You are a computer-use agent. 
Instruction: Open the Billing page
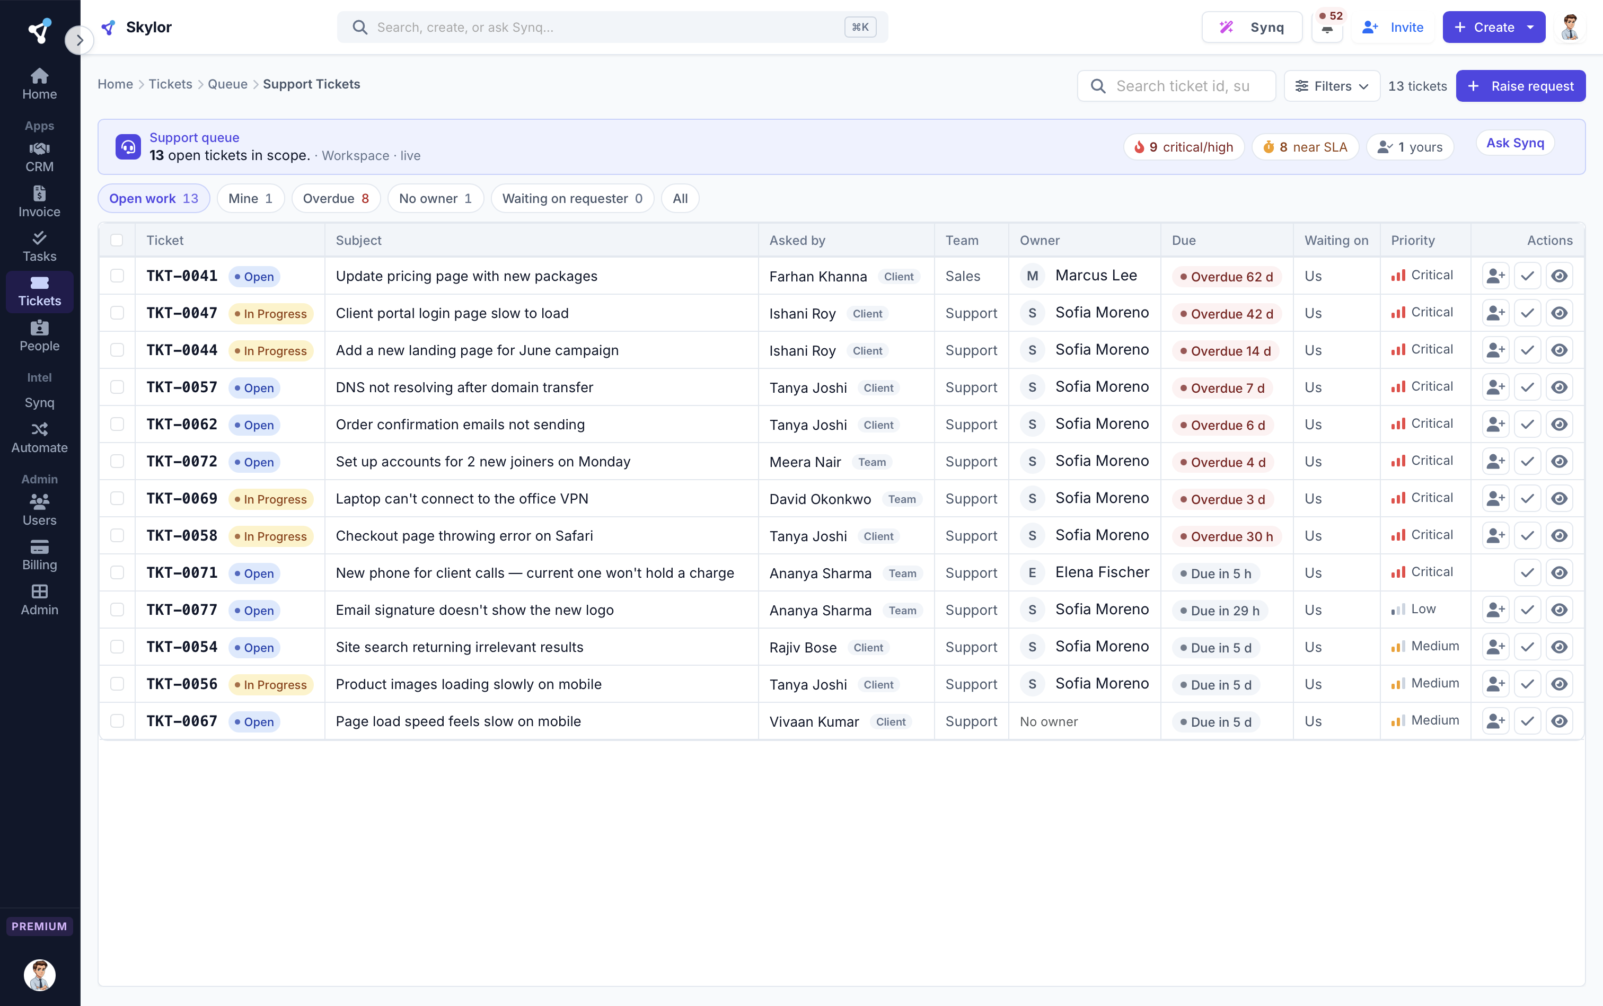[x=39, y=555]
